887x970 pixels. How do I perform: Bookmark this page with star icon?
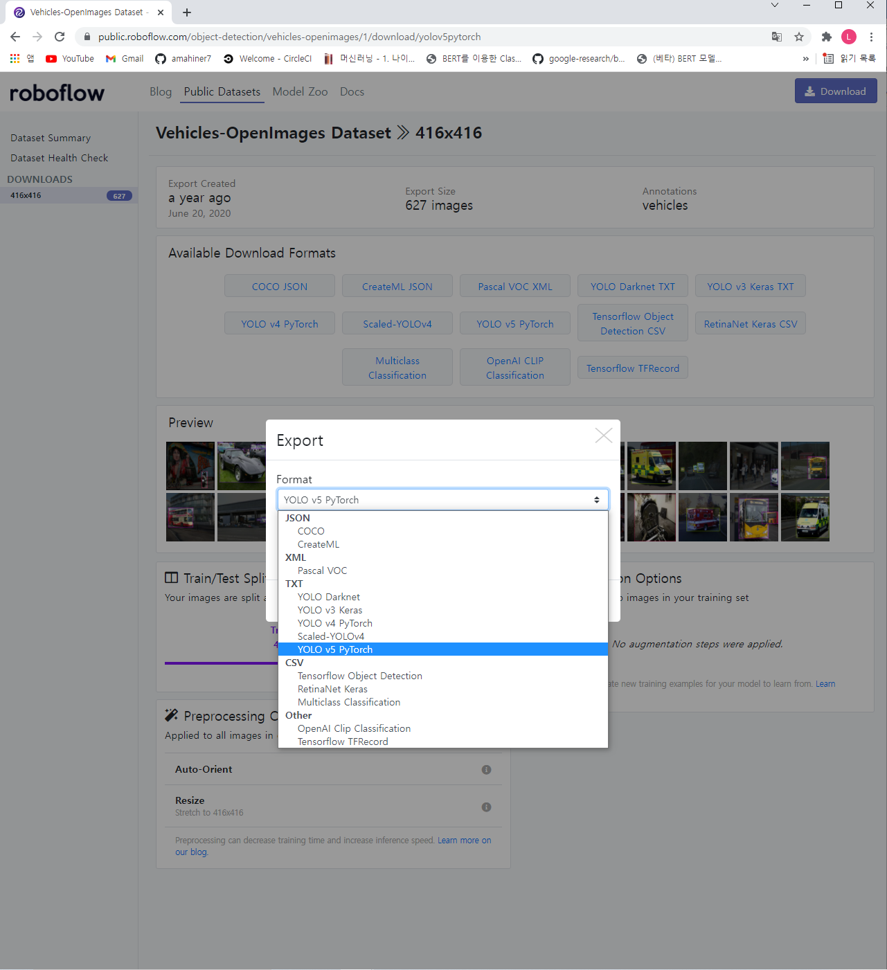pos(799,37)
